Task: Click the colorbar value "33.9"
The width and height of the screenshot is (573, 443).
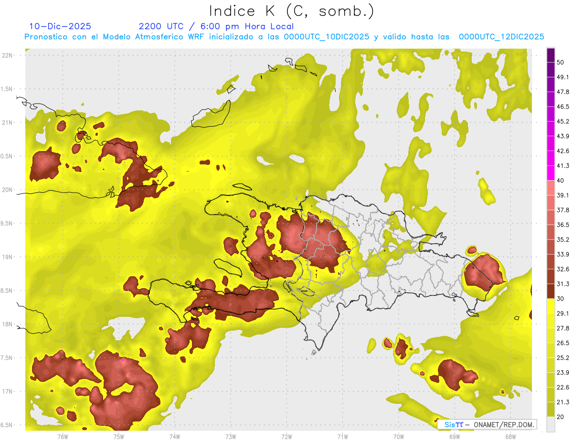Action: [x=563, y=254]
